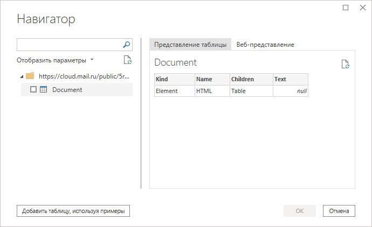Image resolution: width=372 pixels, height=227 pixels.
Task: Open the Отобразить параметры dropdown
Action: pyautogui.click(x=55, y=60)
